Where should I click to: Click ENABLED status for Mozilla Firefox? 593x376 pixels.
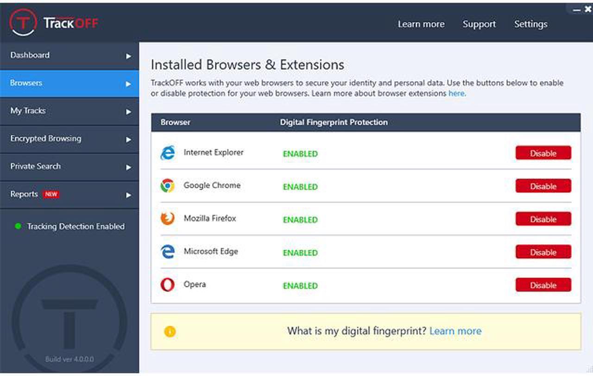300,220
